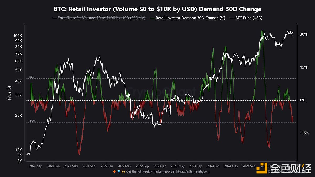Click the 30% right axis label
Viewport: 315px width, 177px height.
[x=304, y=34]
